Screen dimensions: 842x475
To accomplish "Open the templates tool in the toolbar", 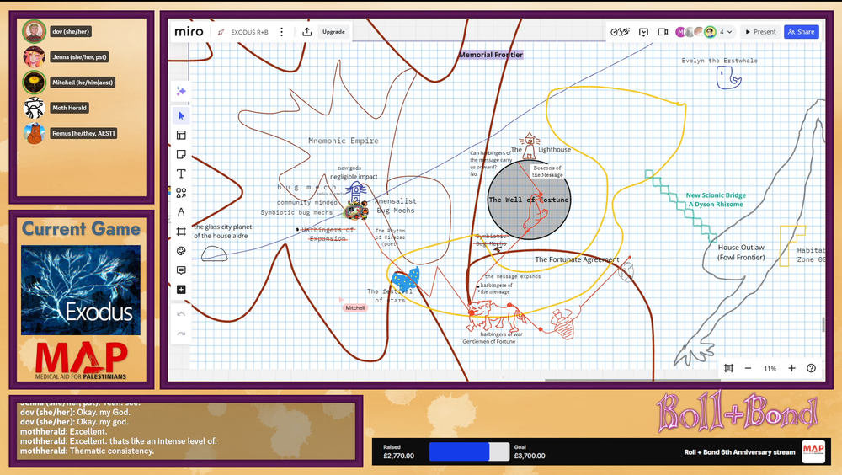I will (x=181, y=135).
